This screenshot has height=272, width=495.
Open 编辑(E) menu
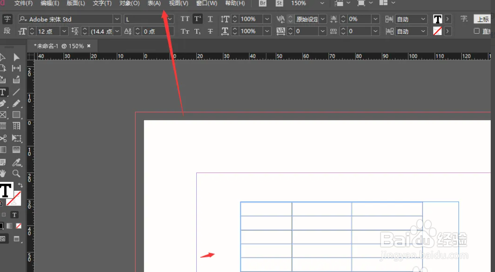tap(50, 3)
